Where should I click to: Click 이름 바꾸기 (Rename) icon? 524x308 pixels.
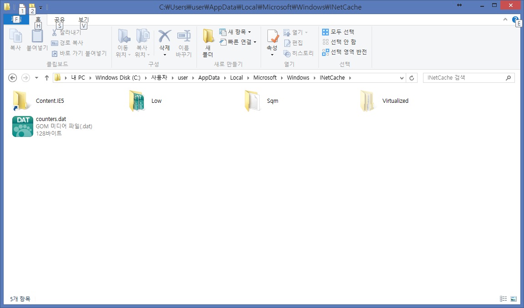point(183,36)
